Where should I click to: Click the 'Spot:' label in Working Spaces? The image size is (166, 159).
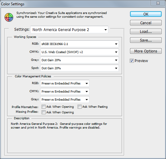[35, 68]
